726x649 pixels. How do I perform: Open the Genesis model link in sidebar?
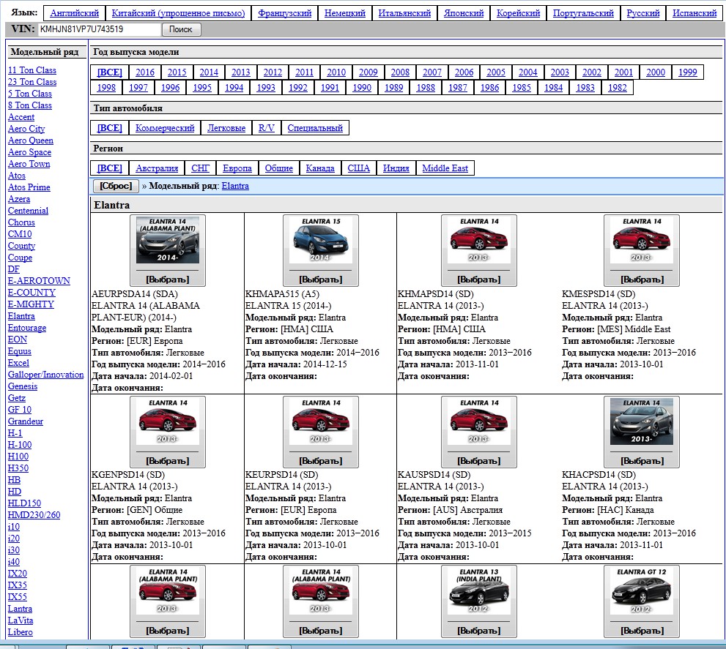coord(22,386)
